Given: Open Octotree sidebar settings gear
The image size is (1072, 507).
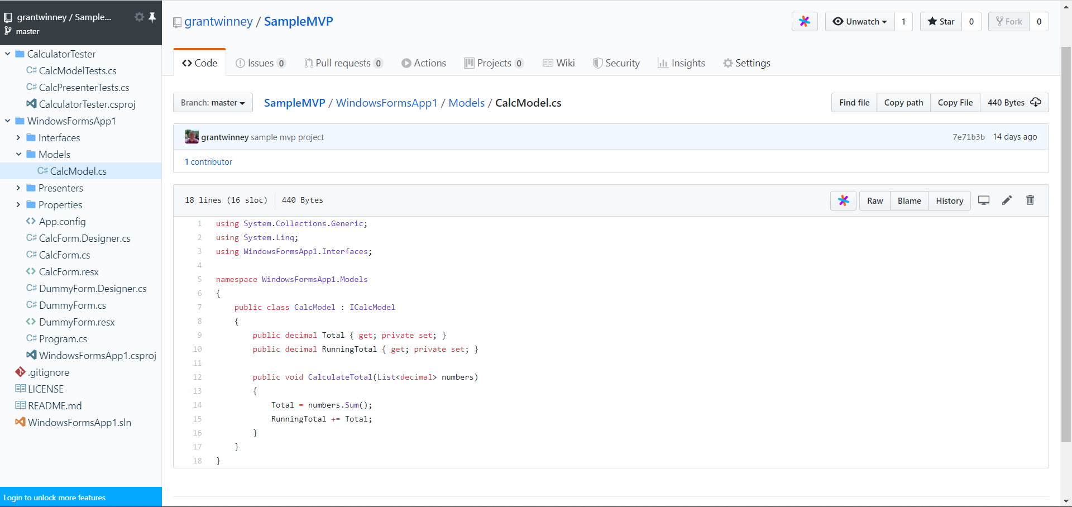Looking at the screenshot, I should (x=139, y=17).
